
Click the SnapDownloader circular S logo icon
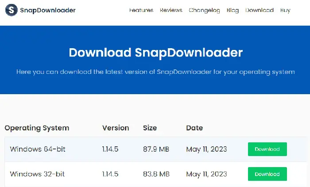(12, 10)
